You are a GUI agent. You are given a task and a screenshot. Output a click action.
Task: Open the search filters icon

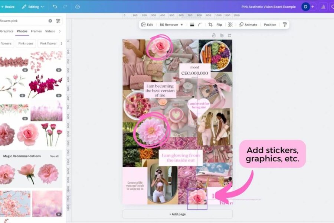coord(58,21)
